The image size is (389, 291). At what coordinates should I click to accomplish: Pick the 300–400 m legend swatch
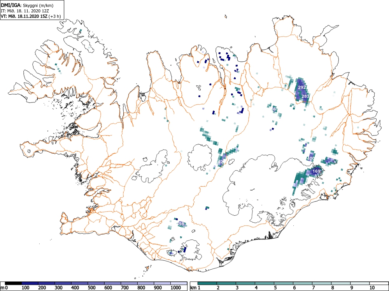click(x=63, y=283)
